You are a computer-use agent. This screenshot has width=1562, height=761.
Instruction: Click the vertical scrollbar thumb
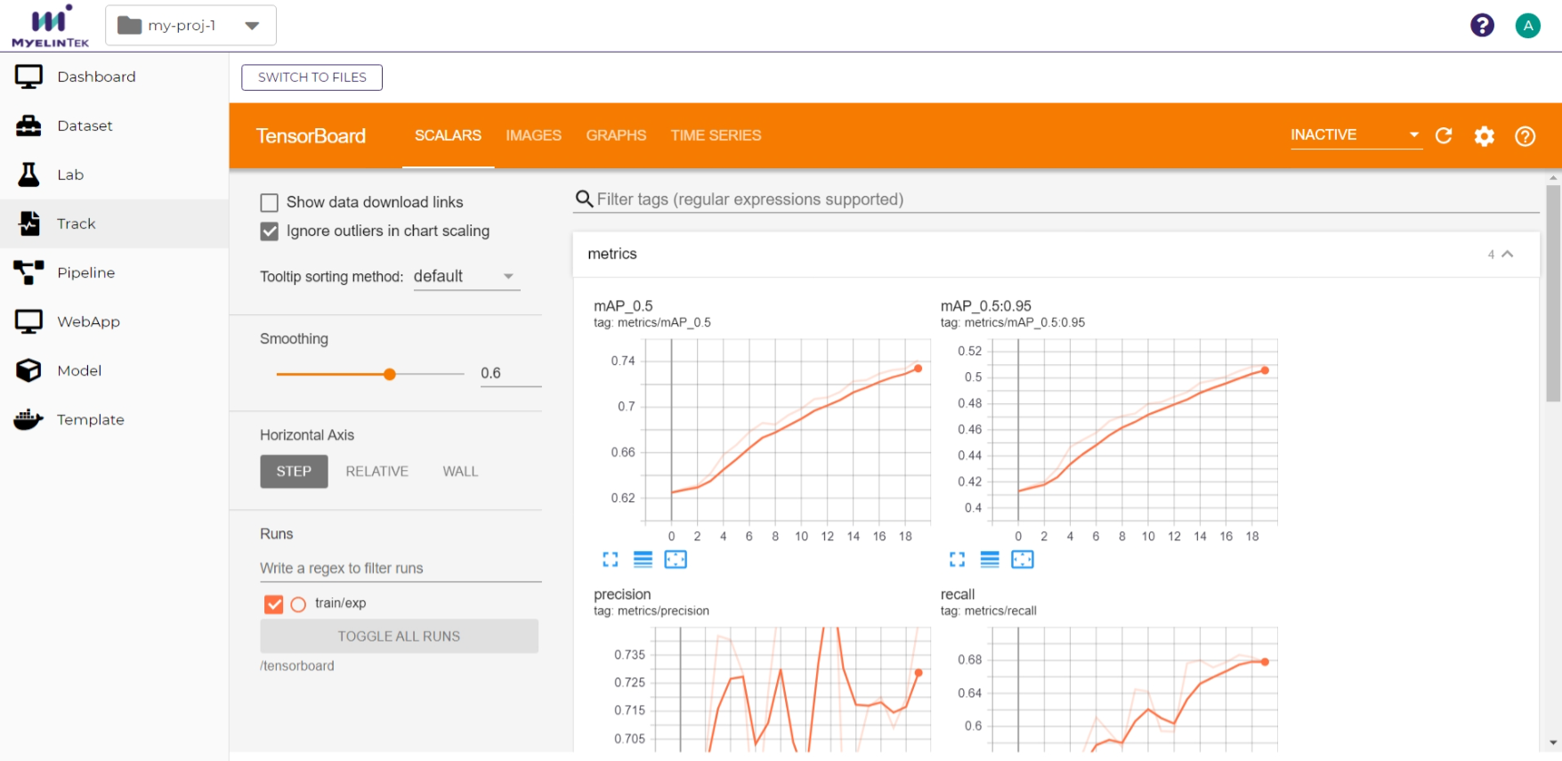click(1553, 293)
